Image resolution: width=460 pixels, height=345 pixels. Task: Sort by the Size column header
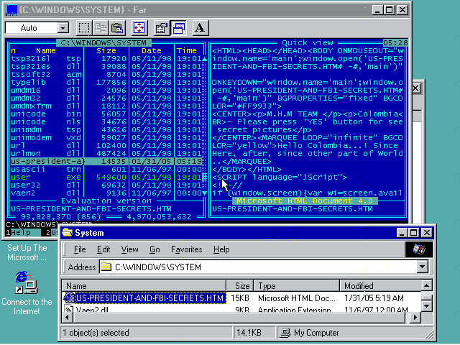click(x=240, y=286)
